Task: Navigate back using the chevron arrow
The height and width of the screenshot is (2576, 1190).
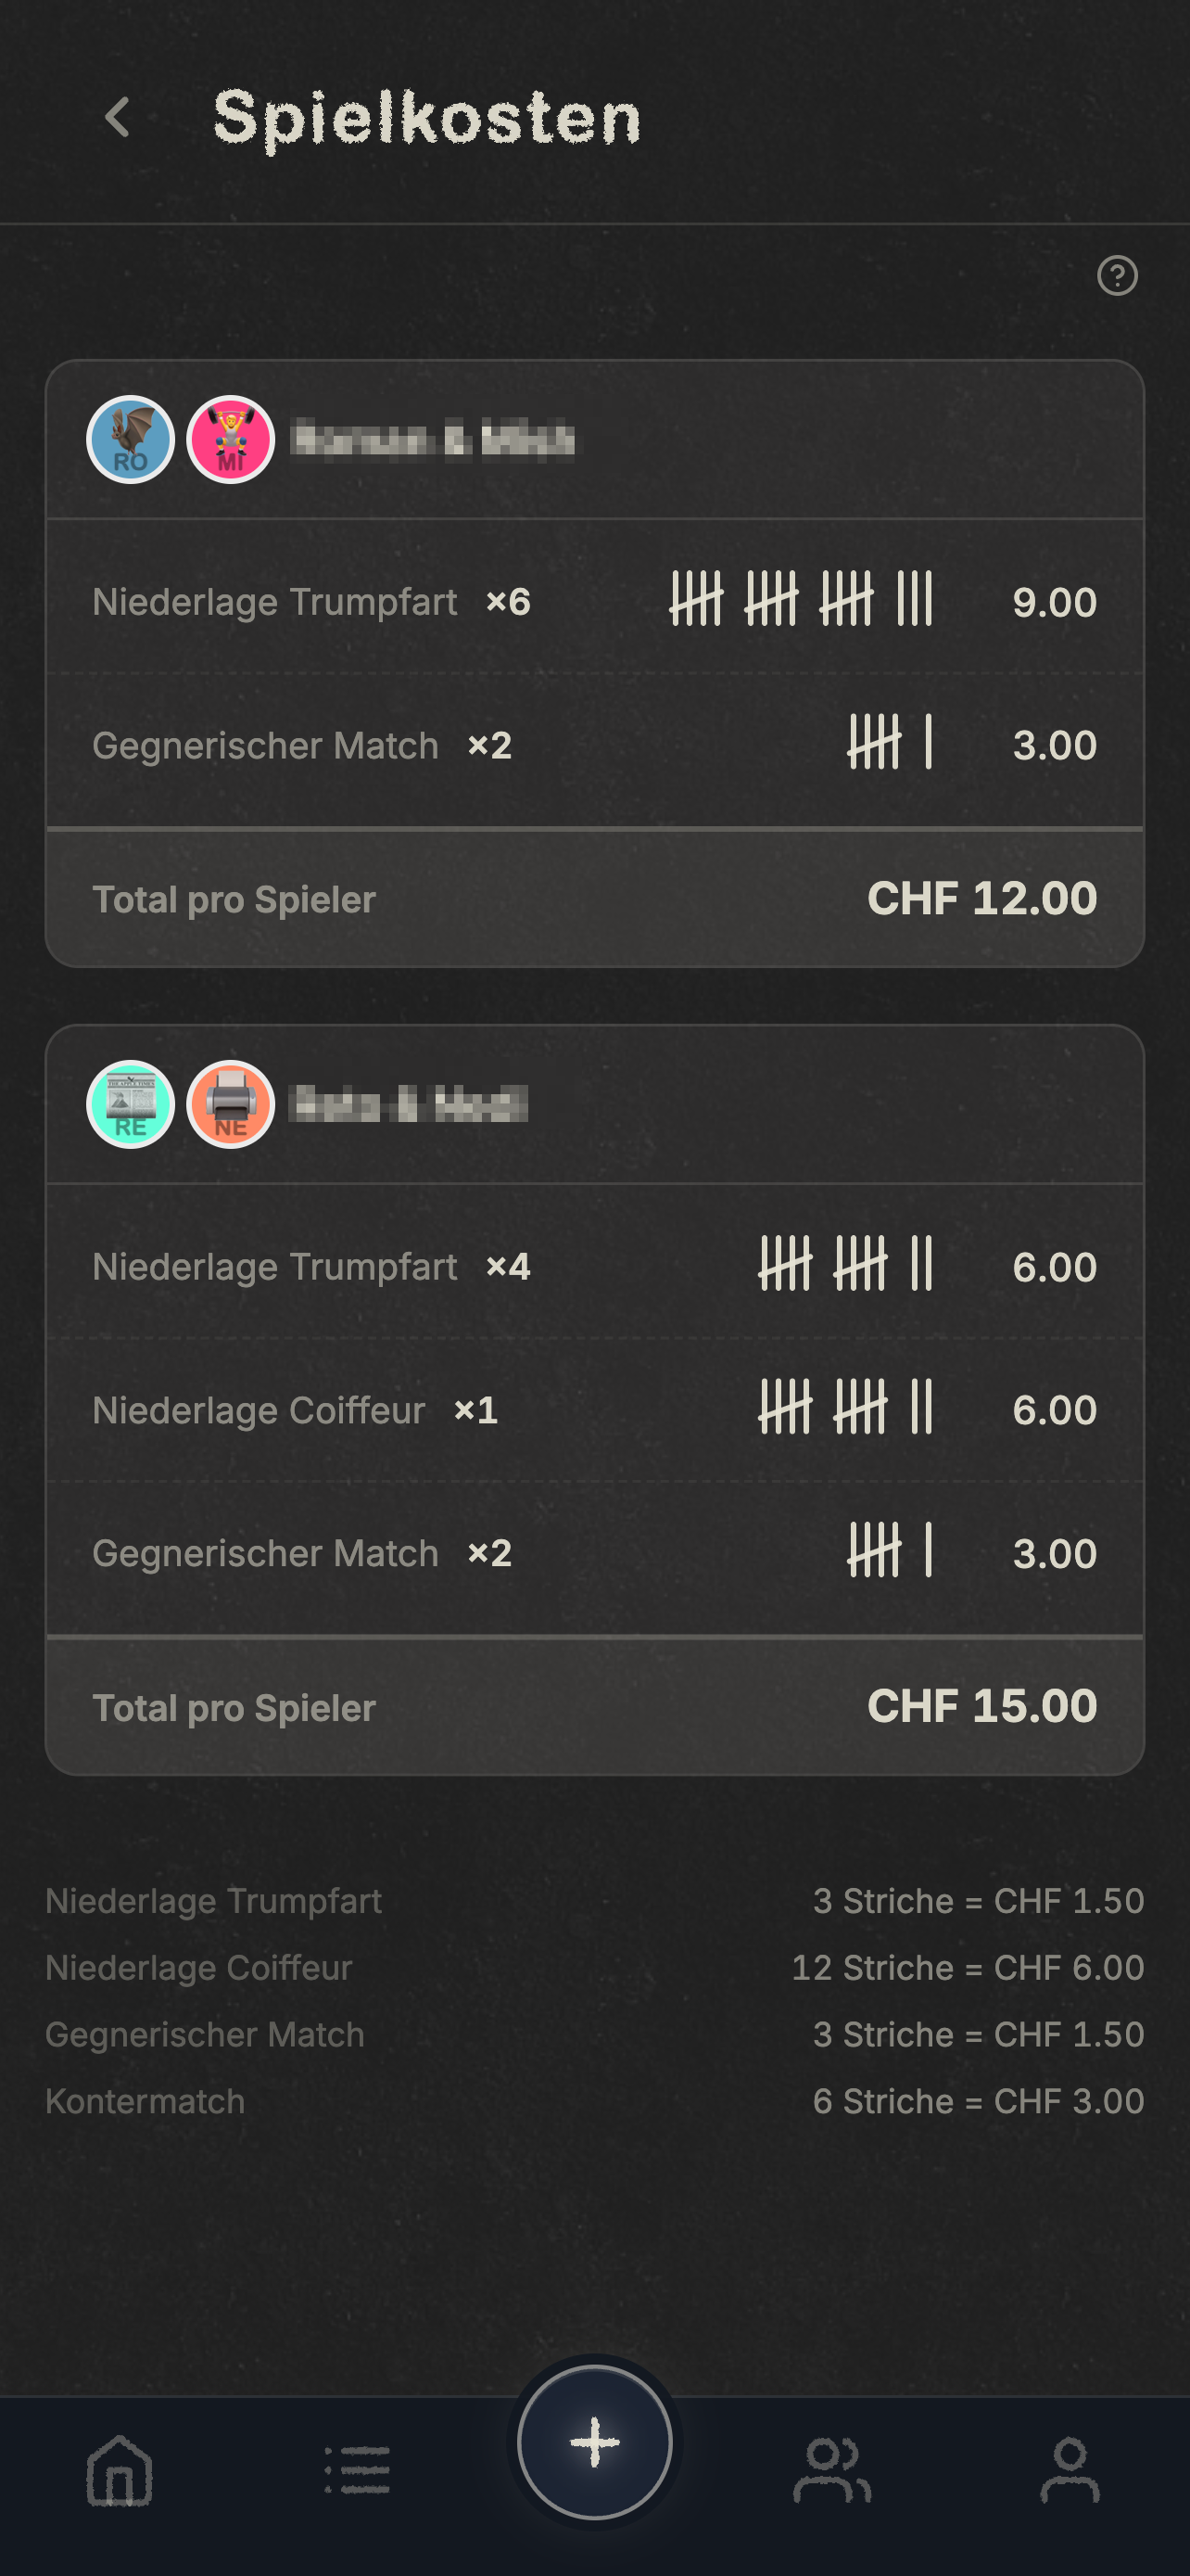Action: tap(117, 119)
